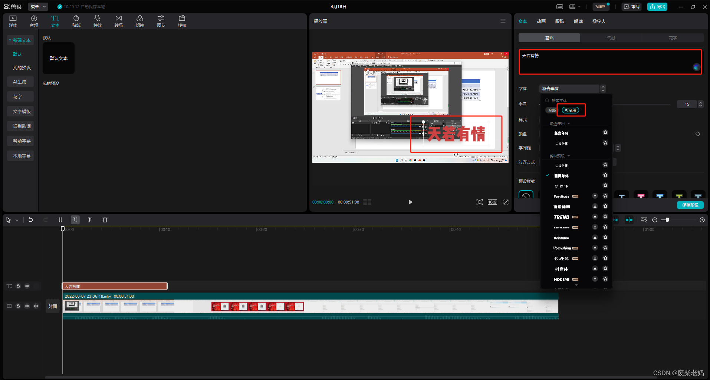710x380 pixels.
Task: Click the 搜索字体 font search field
Action: coord(576,100)
